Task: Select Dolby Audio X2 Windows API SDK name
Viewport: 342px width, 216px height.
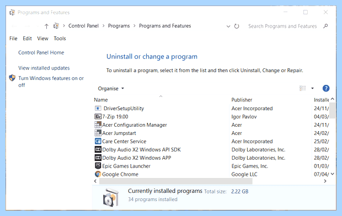Action: point(141,150)
